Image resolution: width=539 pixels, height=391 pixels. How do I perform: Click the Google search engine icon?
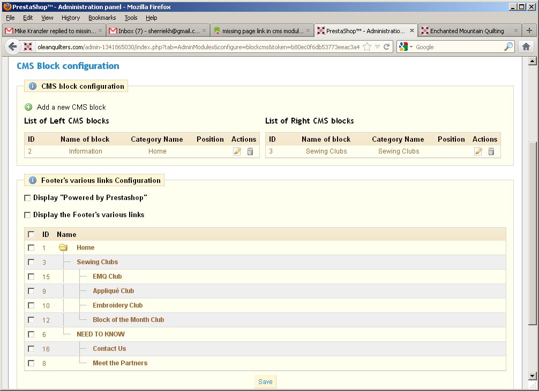coord(403,47)
